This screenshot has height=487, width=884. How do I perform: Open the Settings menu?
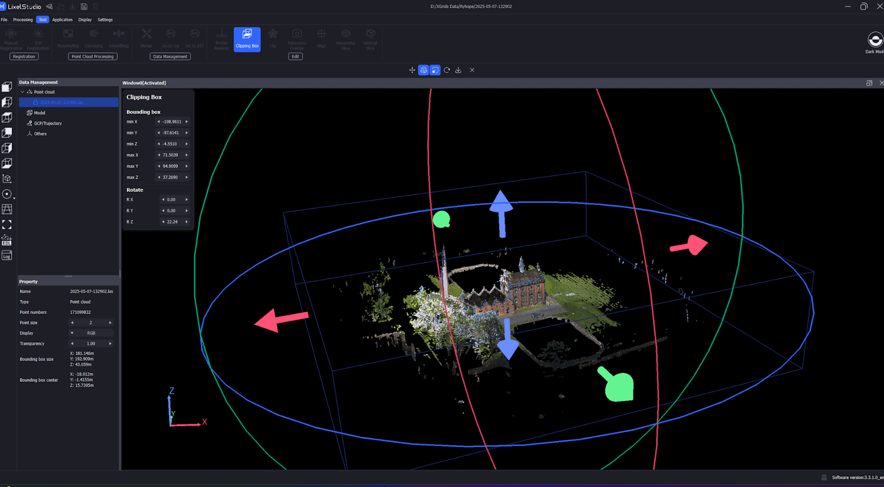click(105, 20)
